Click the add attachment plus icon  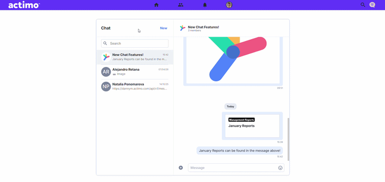click(x=181, y=168)
